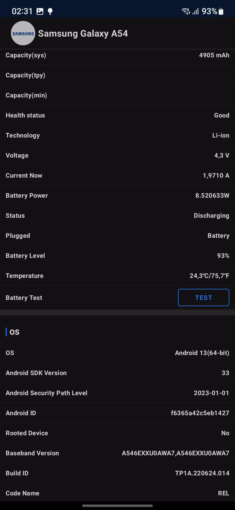
Task: Tap the Samsung Galaxy A54 title
Action: click(83, 34)
